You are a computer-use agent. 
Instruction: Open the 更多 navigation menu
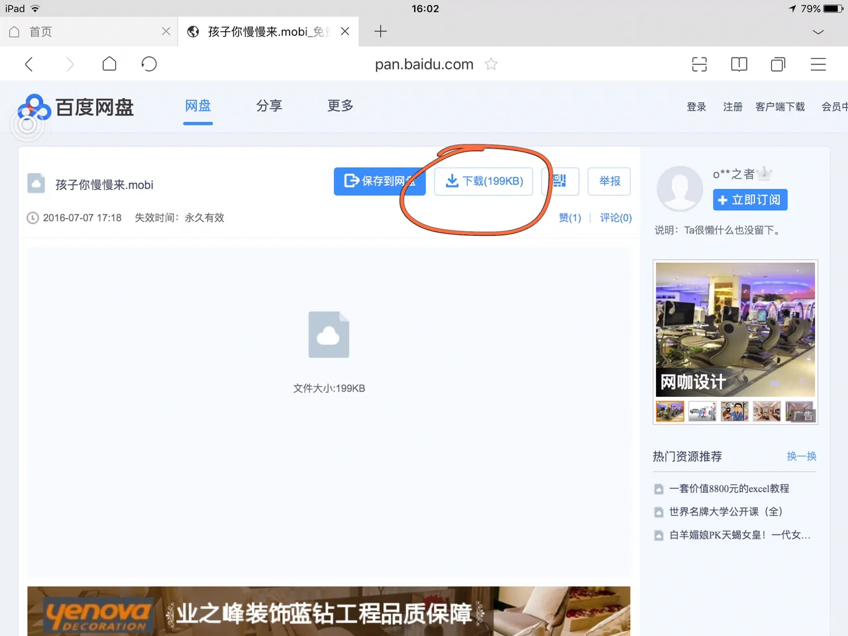tap(341, 106)
